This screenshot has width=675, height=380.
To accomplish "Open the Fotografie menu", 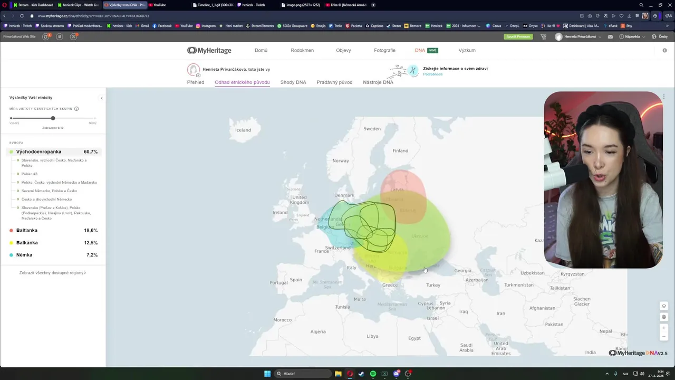I will (384, 51).
